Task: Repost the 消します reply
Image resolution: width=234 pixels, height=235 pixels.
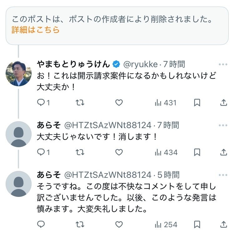Action: pyautogui.click(x=80, y=152)
